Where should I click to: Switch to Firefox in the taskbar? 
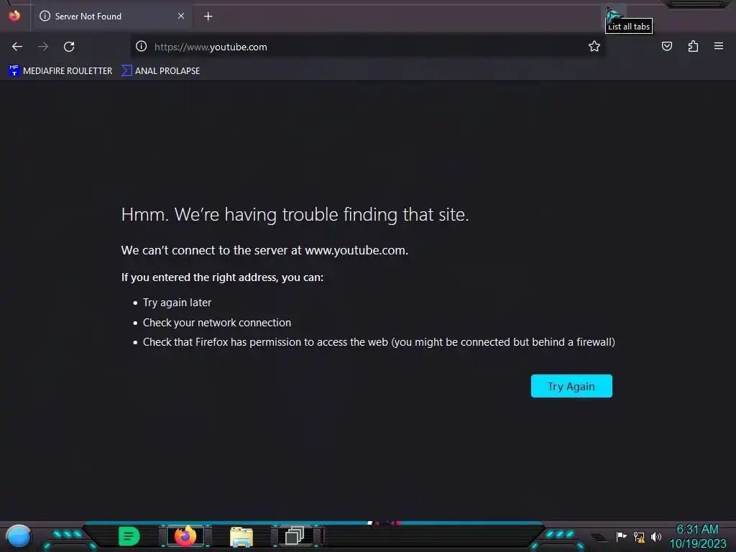tap(185, 535)
